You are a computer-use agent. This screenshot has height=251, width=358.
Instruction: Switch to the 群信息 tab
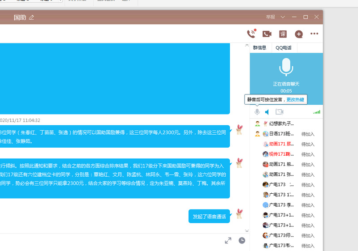click(260, 47)
